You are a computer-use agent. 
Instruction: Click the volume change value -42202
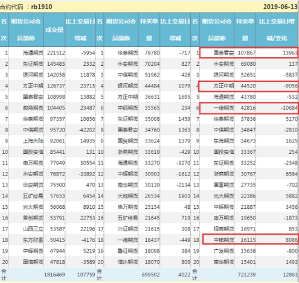(x=86, y=130)
